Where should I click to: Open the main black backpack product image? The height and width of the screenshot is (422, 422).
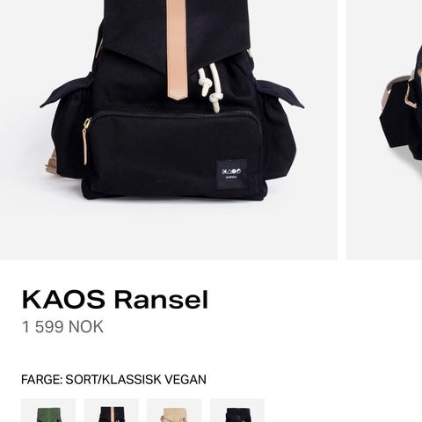click(169, 129)
